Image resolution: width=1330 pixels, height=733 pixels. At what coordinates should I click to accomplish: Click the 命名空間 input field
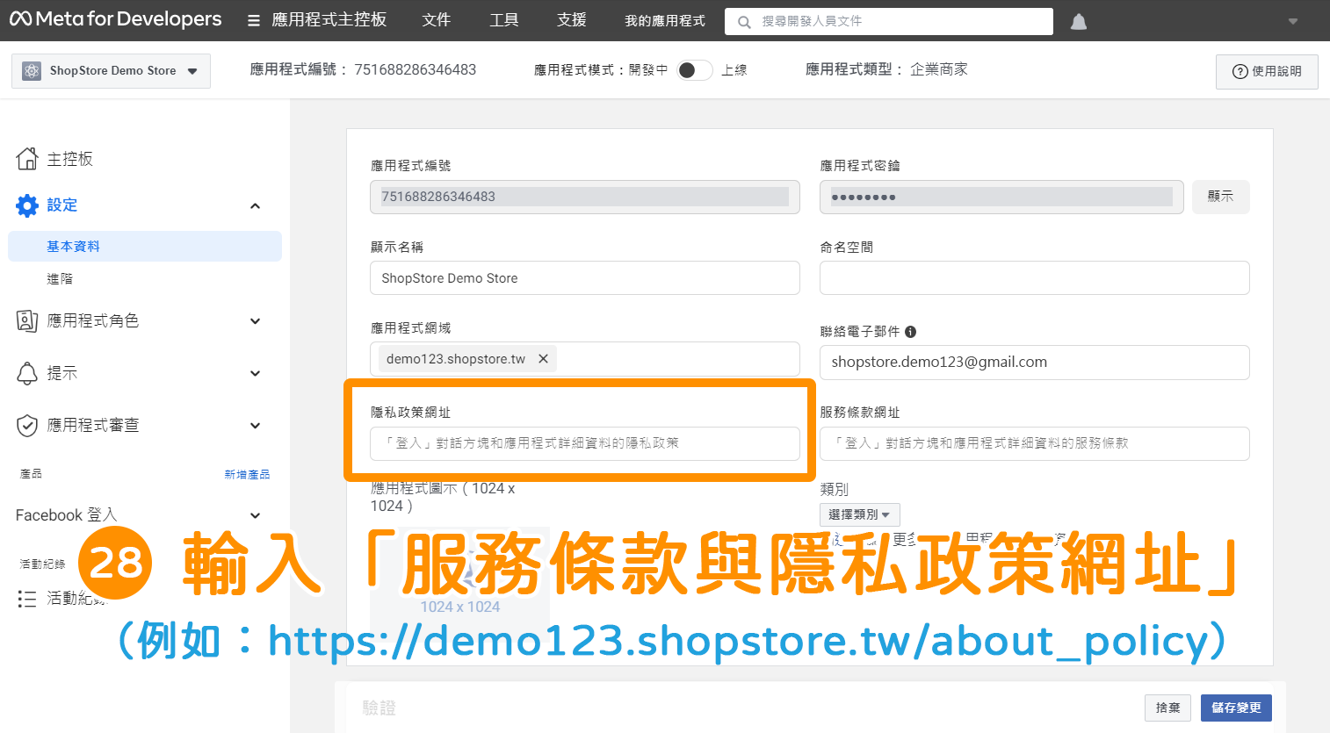(x=1035, y=278)
